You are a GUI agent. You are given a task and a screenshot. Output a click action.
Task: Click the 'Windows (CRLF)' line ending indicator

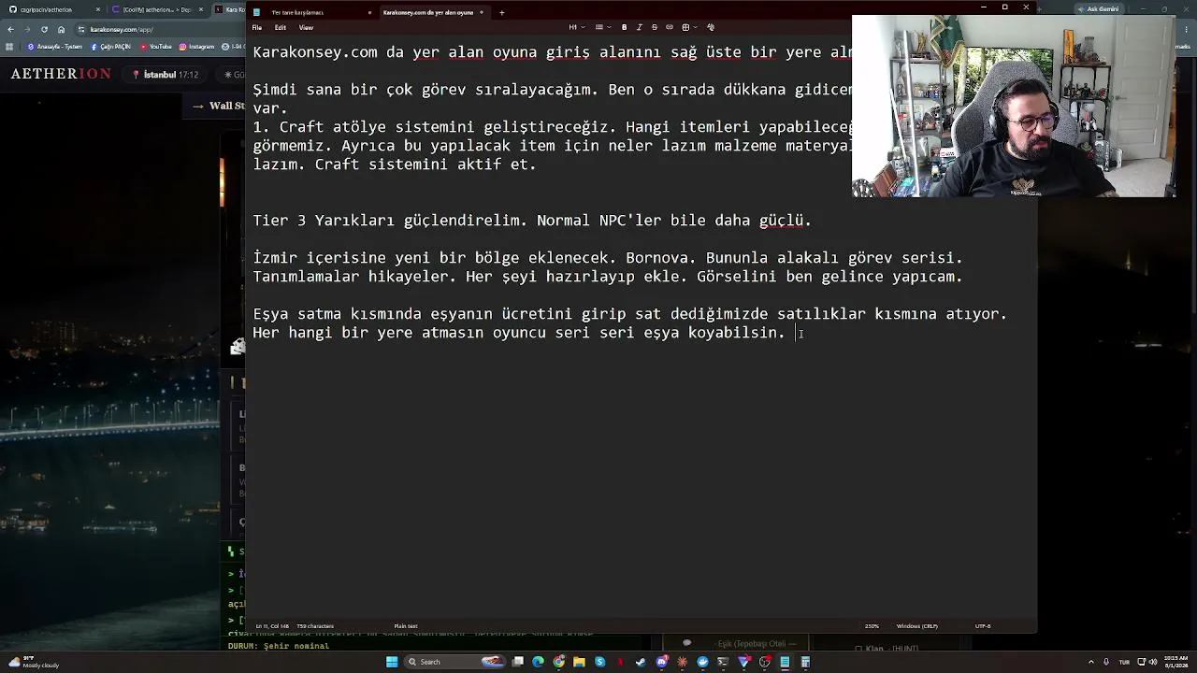point(916,626)
